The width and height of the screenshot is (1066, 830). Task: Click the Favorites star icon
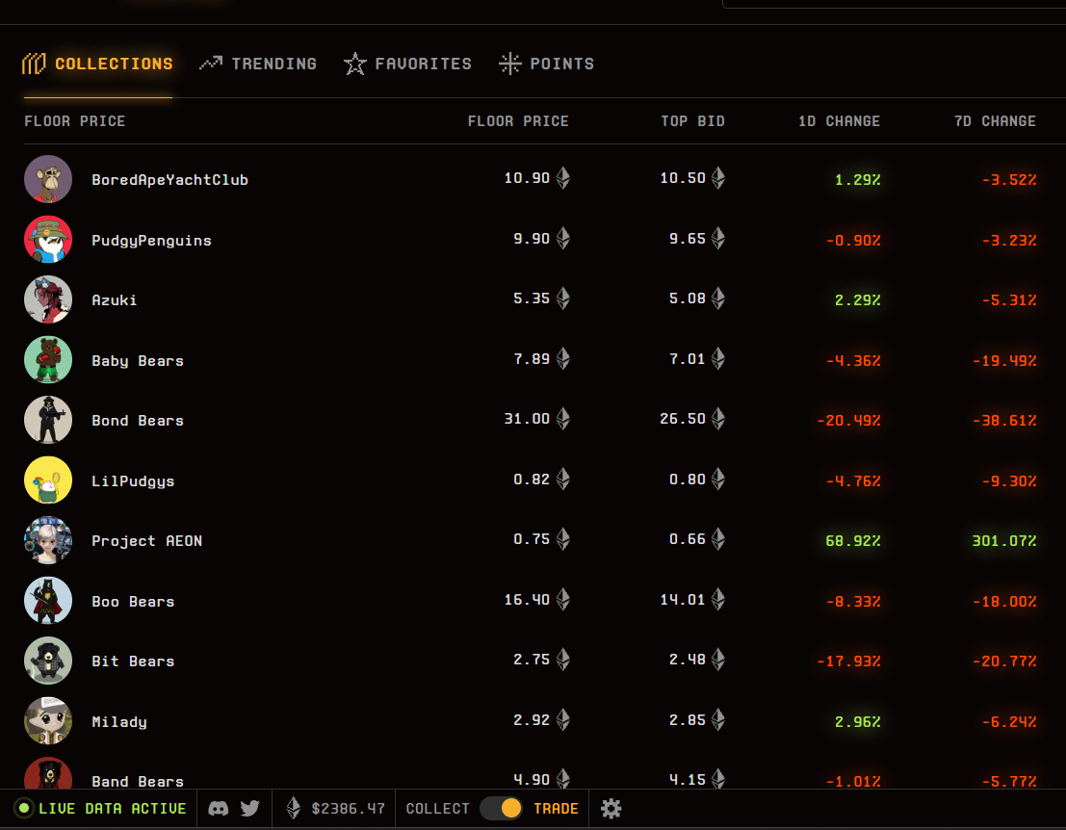click(355, 64)
